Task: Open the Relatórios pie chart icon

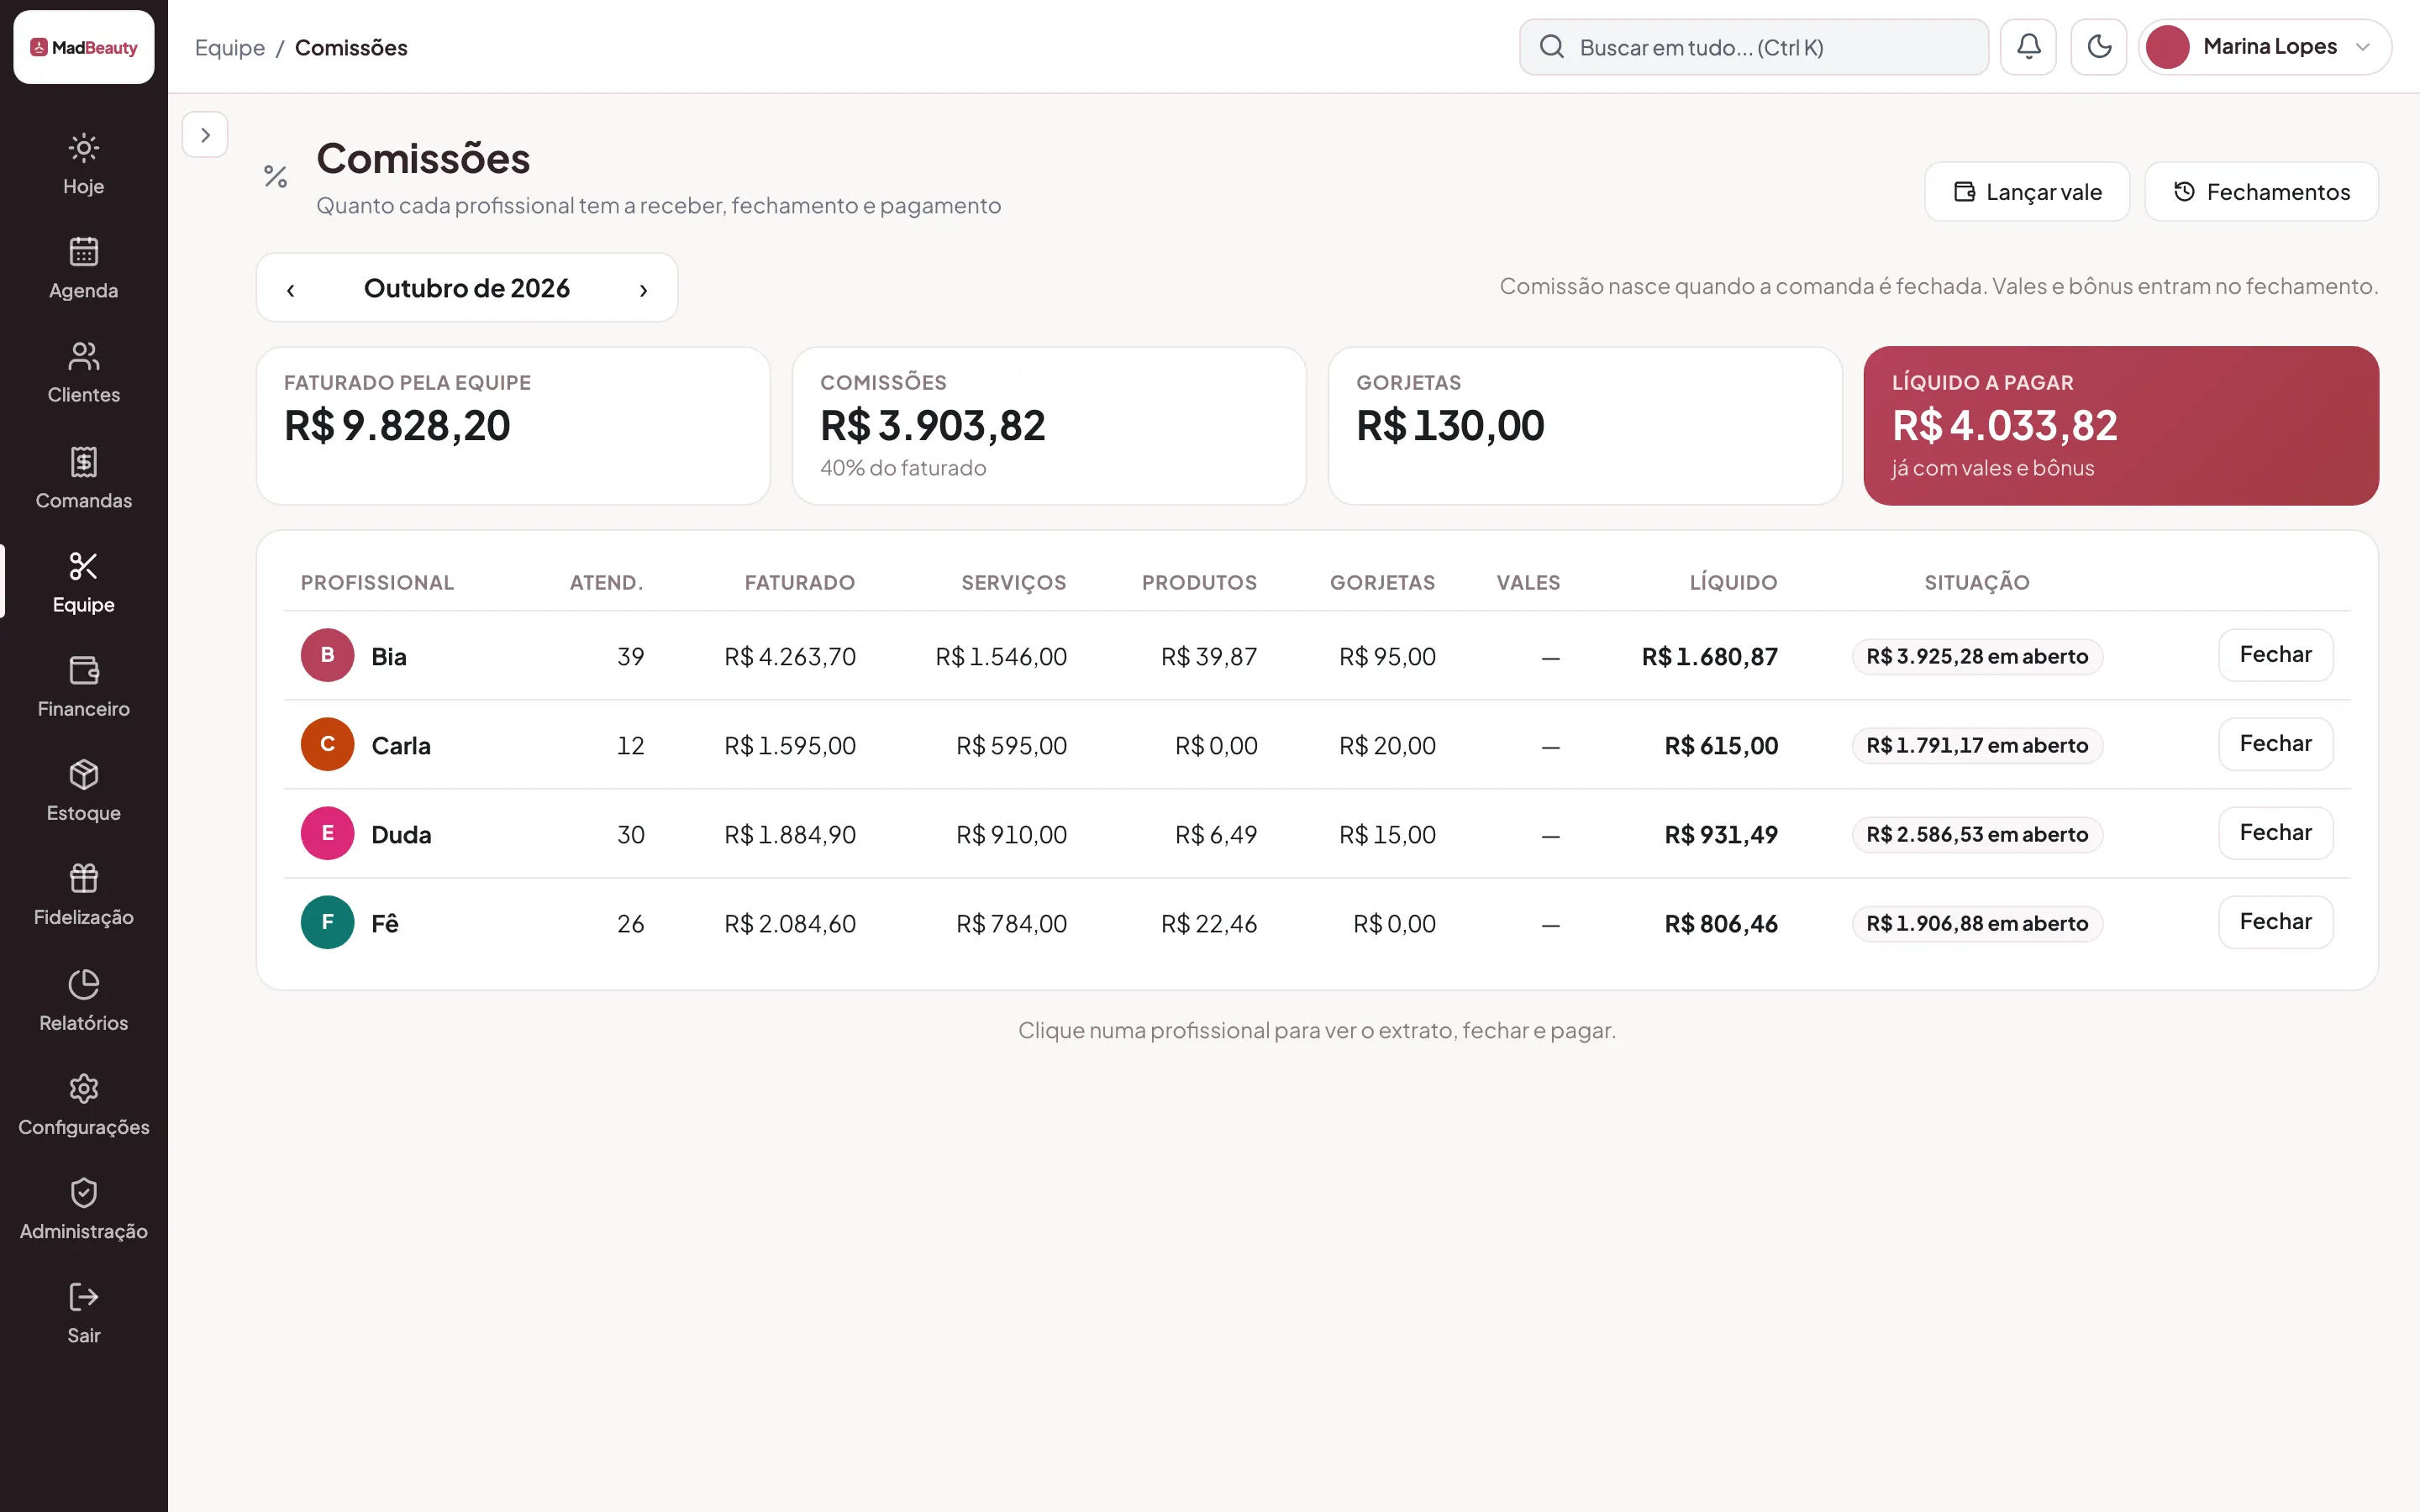Action: [x=83, y=984]
